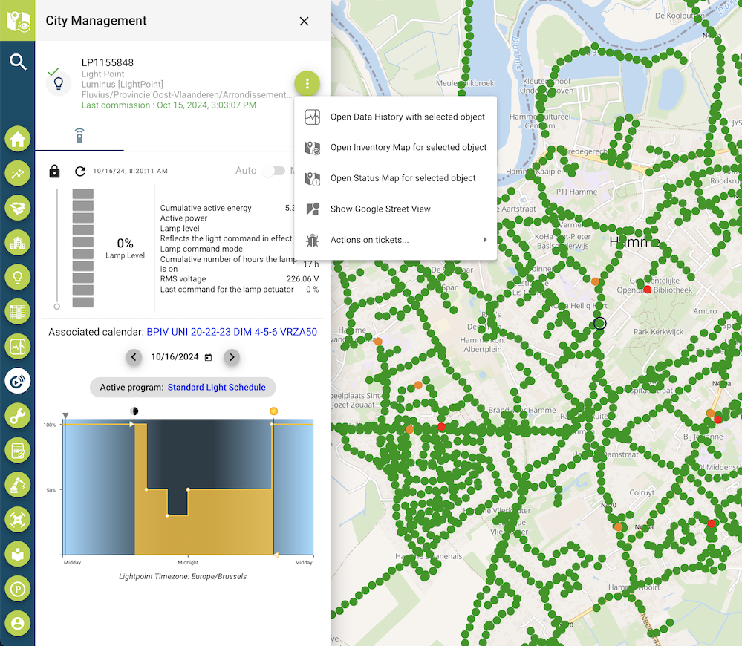Click the green three-dot options button
This screenshot has width=742, height=646.
point(307,83)
